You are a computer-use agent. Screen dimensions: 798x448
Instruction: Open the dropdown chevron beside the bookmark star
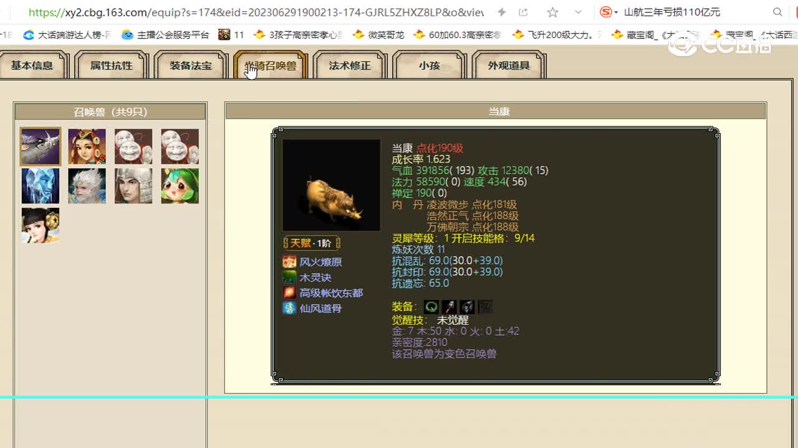[578, 12]
